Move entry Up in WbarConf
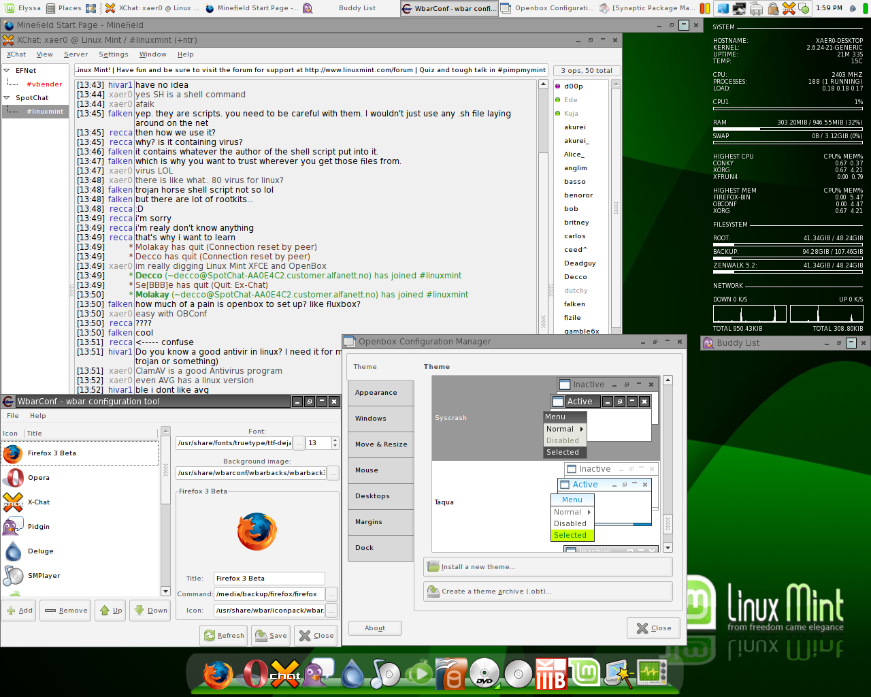 coord(111,611)
